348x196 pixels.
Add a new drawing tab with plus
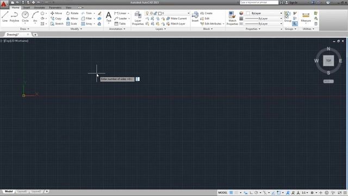pyautogui.click(x=35, y=34)
